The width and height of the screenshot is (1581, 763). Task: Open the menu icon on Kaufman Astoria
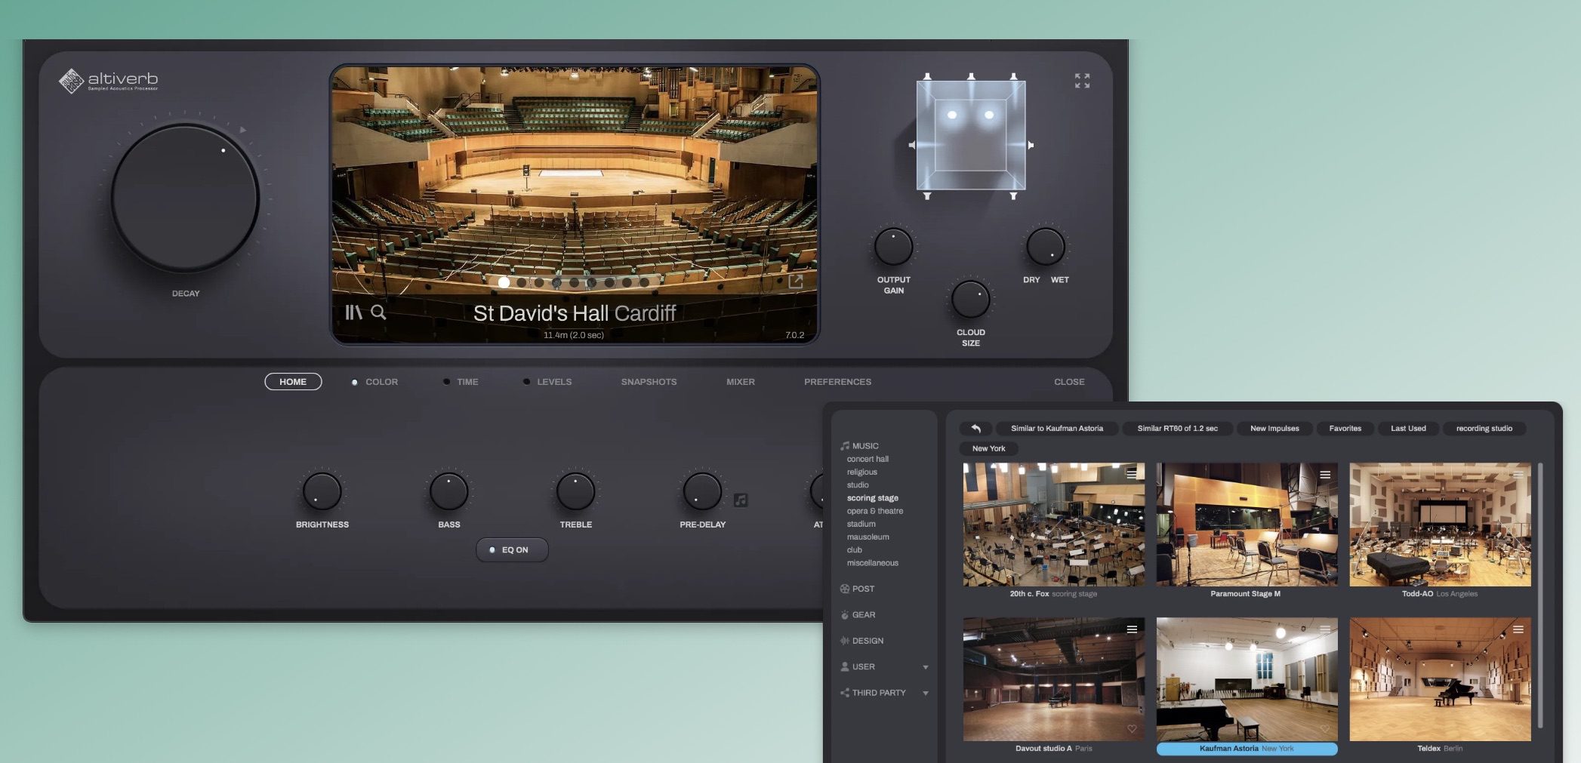[1325, 629]
